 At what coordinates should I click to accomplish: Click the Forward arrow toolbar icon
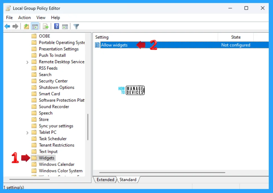pos(15,26)
